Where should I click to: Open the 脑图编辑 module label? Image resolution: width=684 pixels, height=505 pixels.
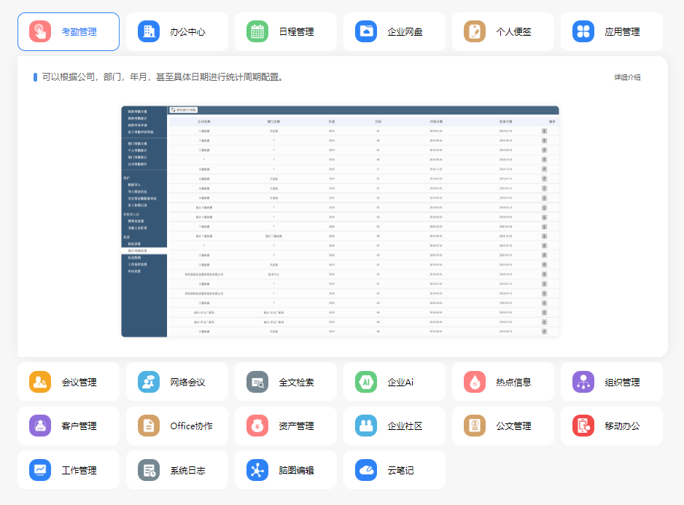(x=296, y=471)
